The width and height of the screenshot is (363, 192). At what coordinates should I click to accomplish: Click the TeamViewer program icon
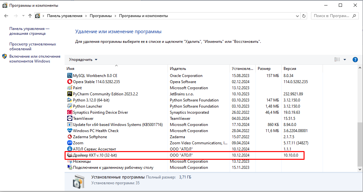[69, 119]
